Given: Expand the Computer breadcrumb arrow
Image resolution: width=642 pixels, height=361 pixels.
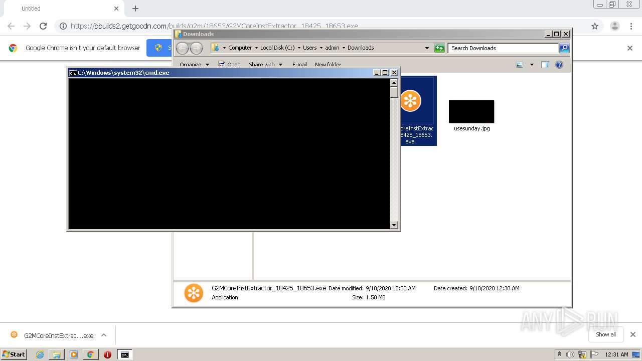Looking at the screenshot, I should pyautogui.click(x=256, y=48).
